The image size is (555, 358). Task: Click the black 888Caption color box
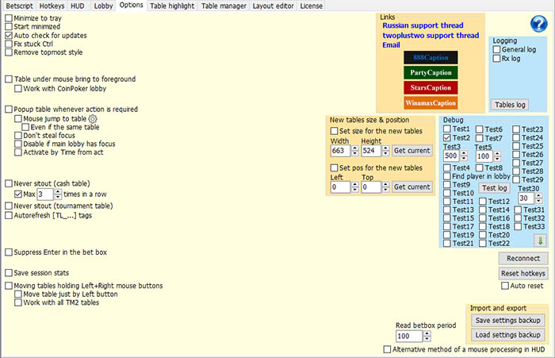[430, 58]
